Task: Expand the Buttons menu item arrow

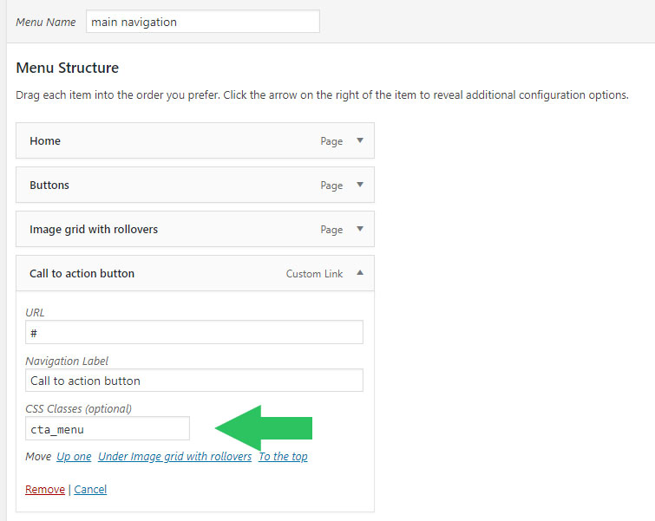Action: [360, 185]
